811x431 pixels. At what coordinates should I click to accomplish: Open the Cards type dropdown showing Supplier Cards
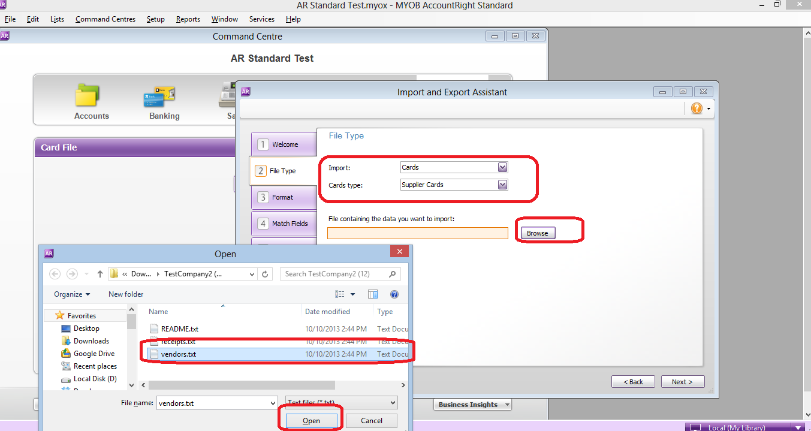point(503,185)
